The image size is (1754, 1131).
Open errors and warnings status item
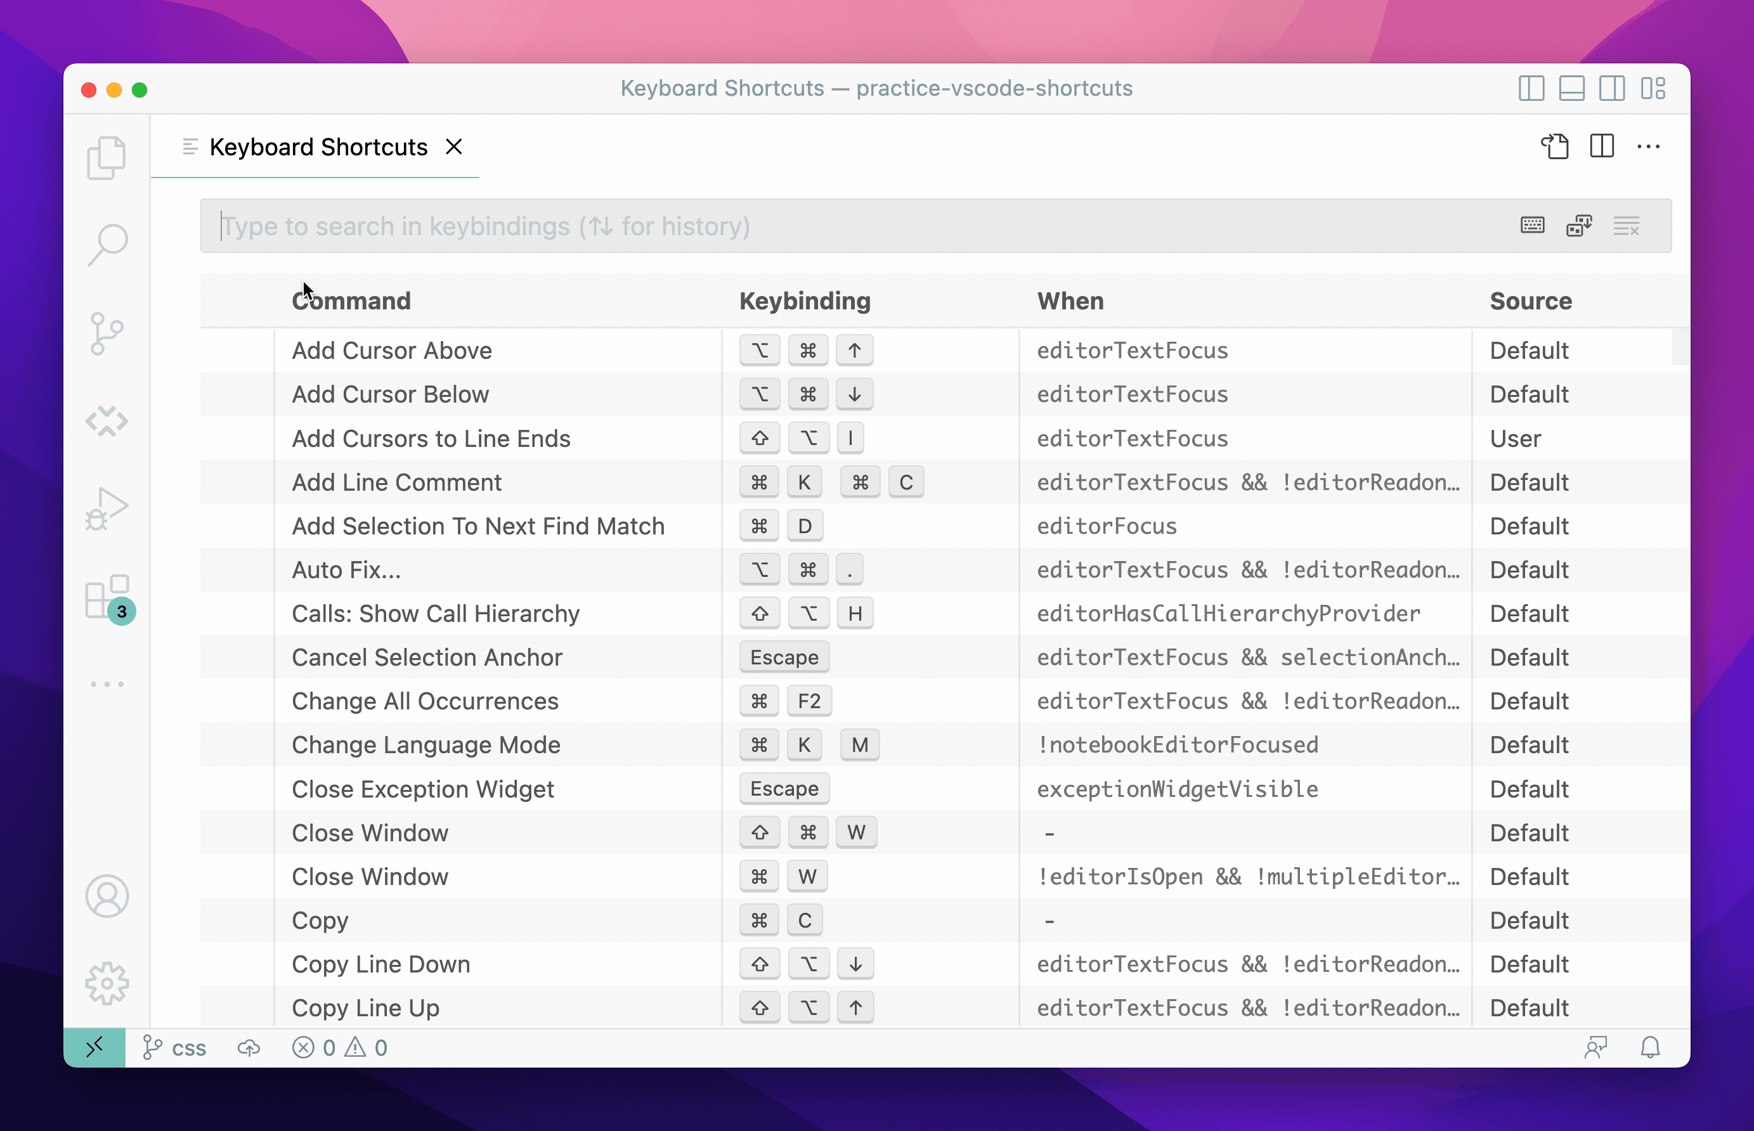click(x=339, y=1047)
